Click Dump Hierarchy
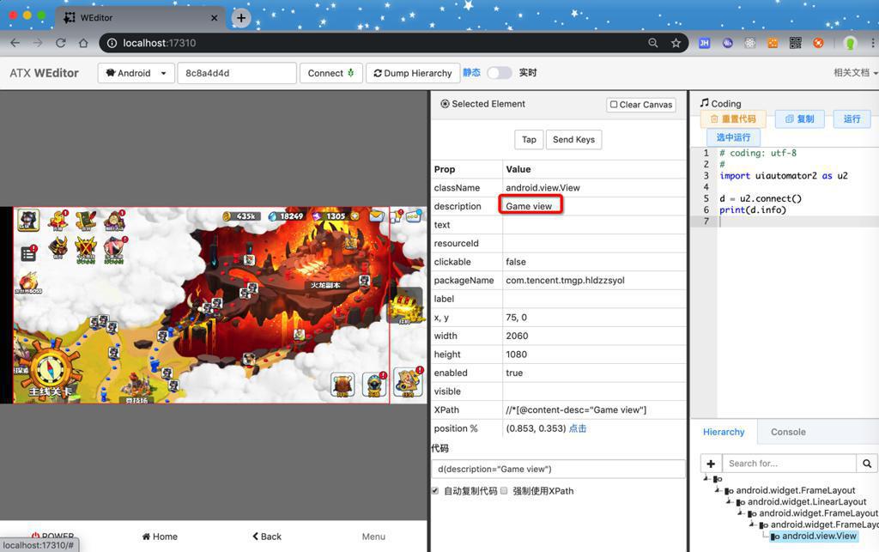The width and height of the screenshot is (879, 552). (413, 74)
